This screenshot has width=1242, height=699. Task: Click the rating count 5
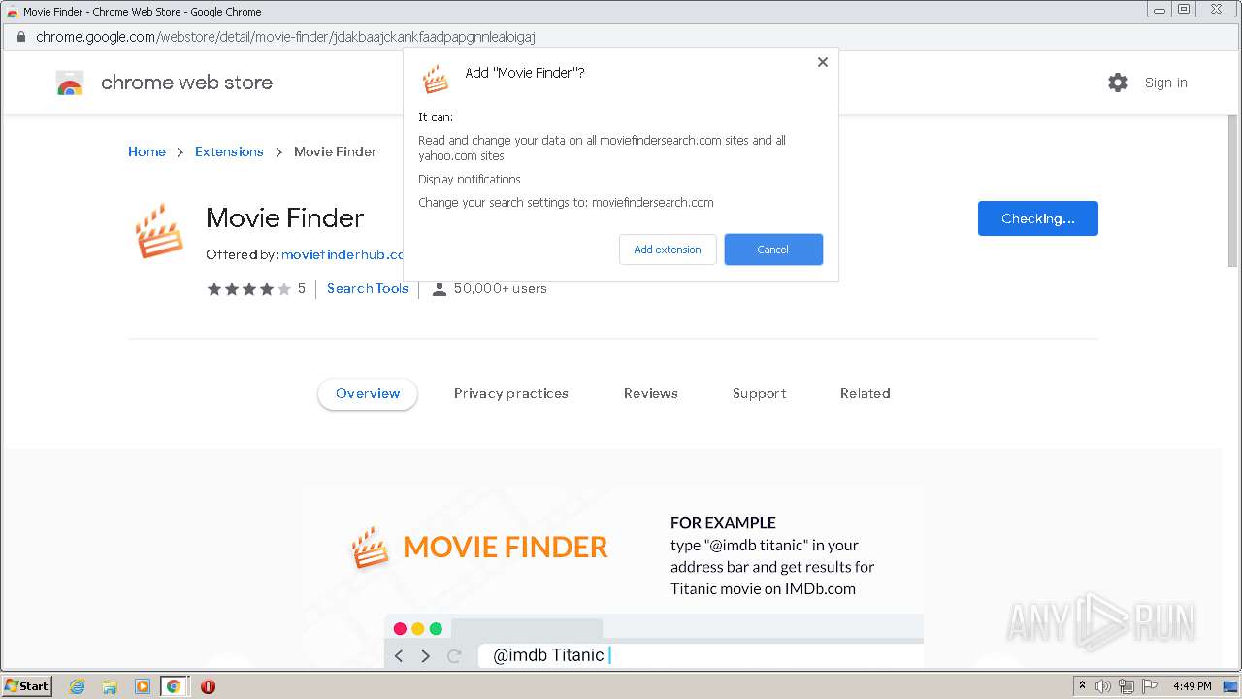302,288
